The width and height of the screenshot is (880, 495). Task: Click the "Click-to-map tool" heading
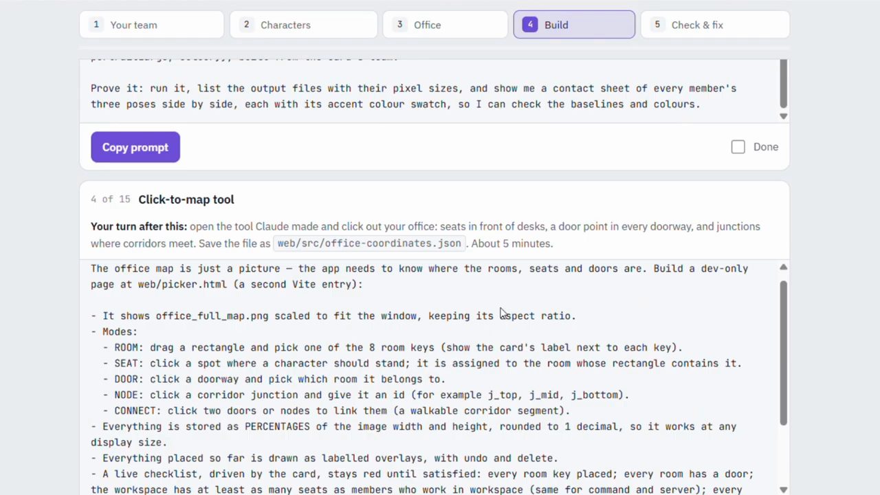(186, 199)
